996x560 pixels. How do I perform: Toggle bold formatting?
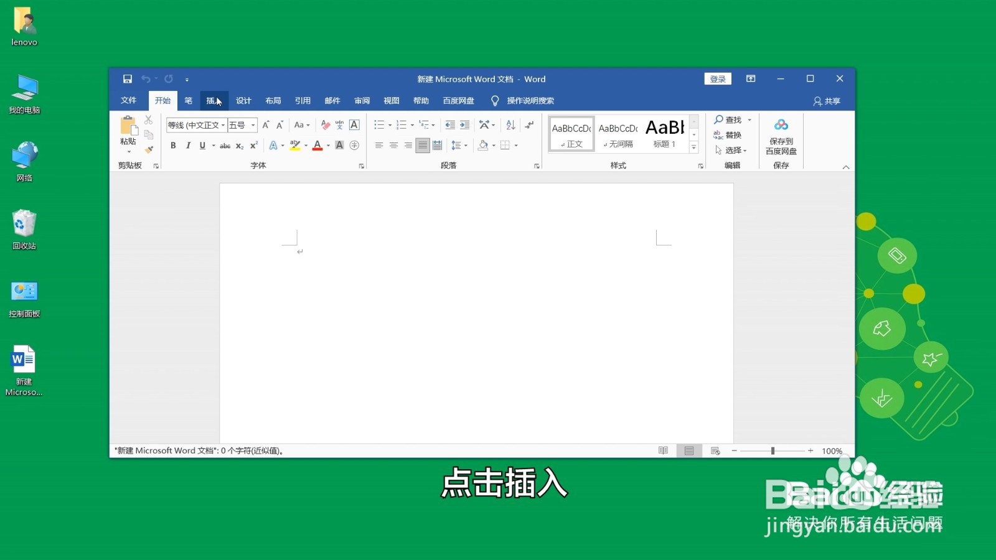click(173, 146)
